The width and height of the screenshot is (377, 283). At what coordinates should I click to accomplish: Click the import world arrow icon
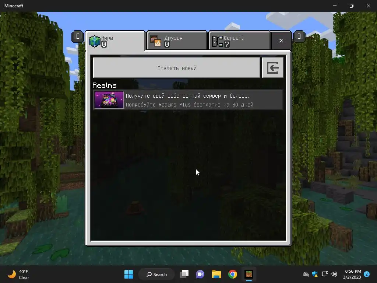(x=273, y=68)
